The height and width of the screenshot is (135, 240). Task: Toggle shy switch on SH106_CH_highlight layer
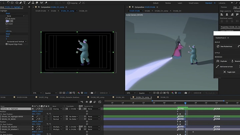33,109
